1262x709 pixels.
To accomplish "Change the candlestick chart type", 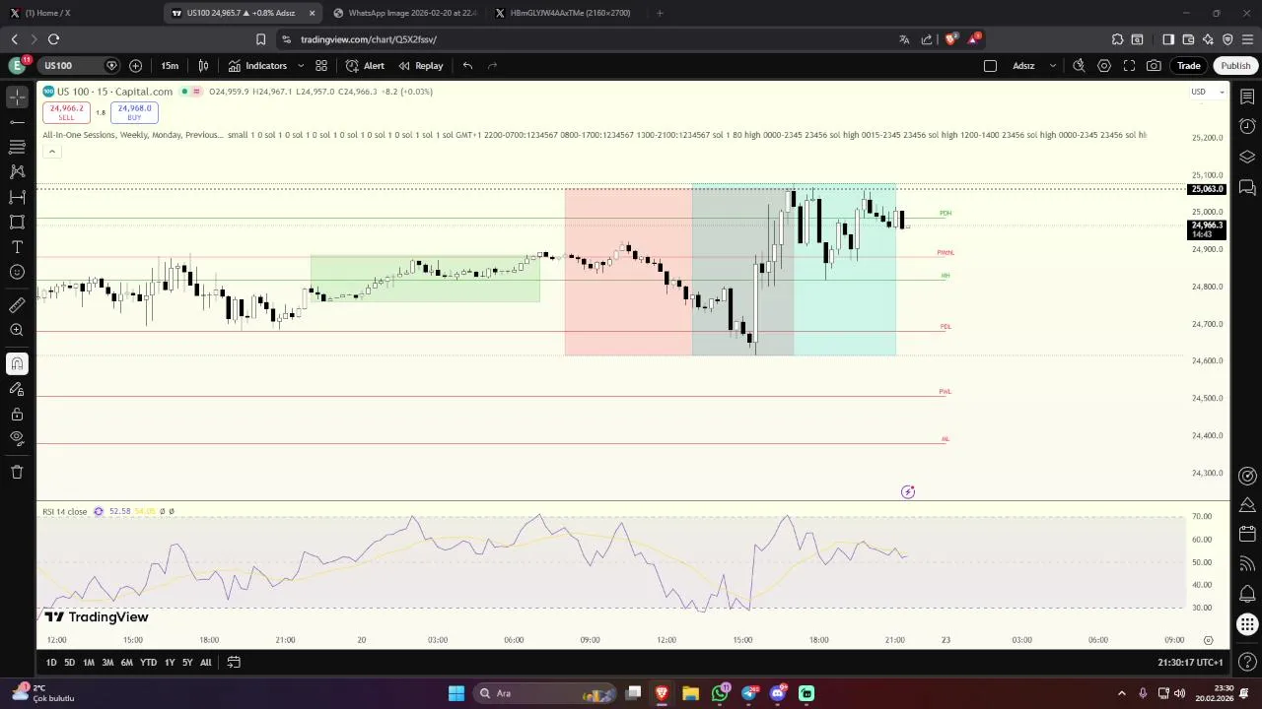I will pyautogui.click(x=203, y=66).
